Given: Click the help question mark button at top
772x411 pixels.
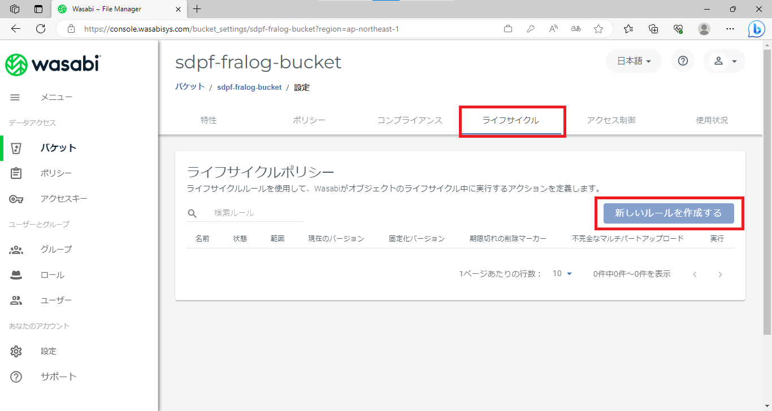Looking at the screenshot, I should coord(683,61).
